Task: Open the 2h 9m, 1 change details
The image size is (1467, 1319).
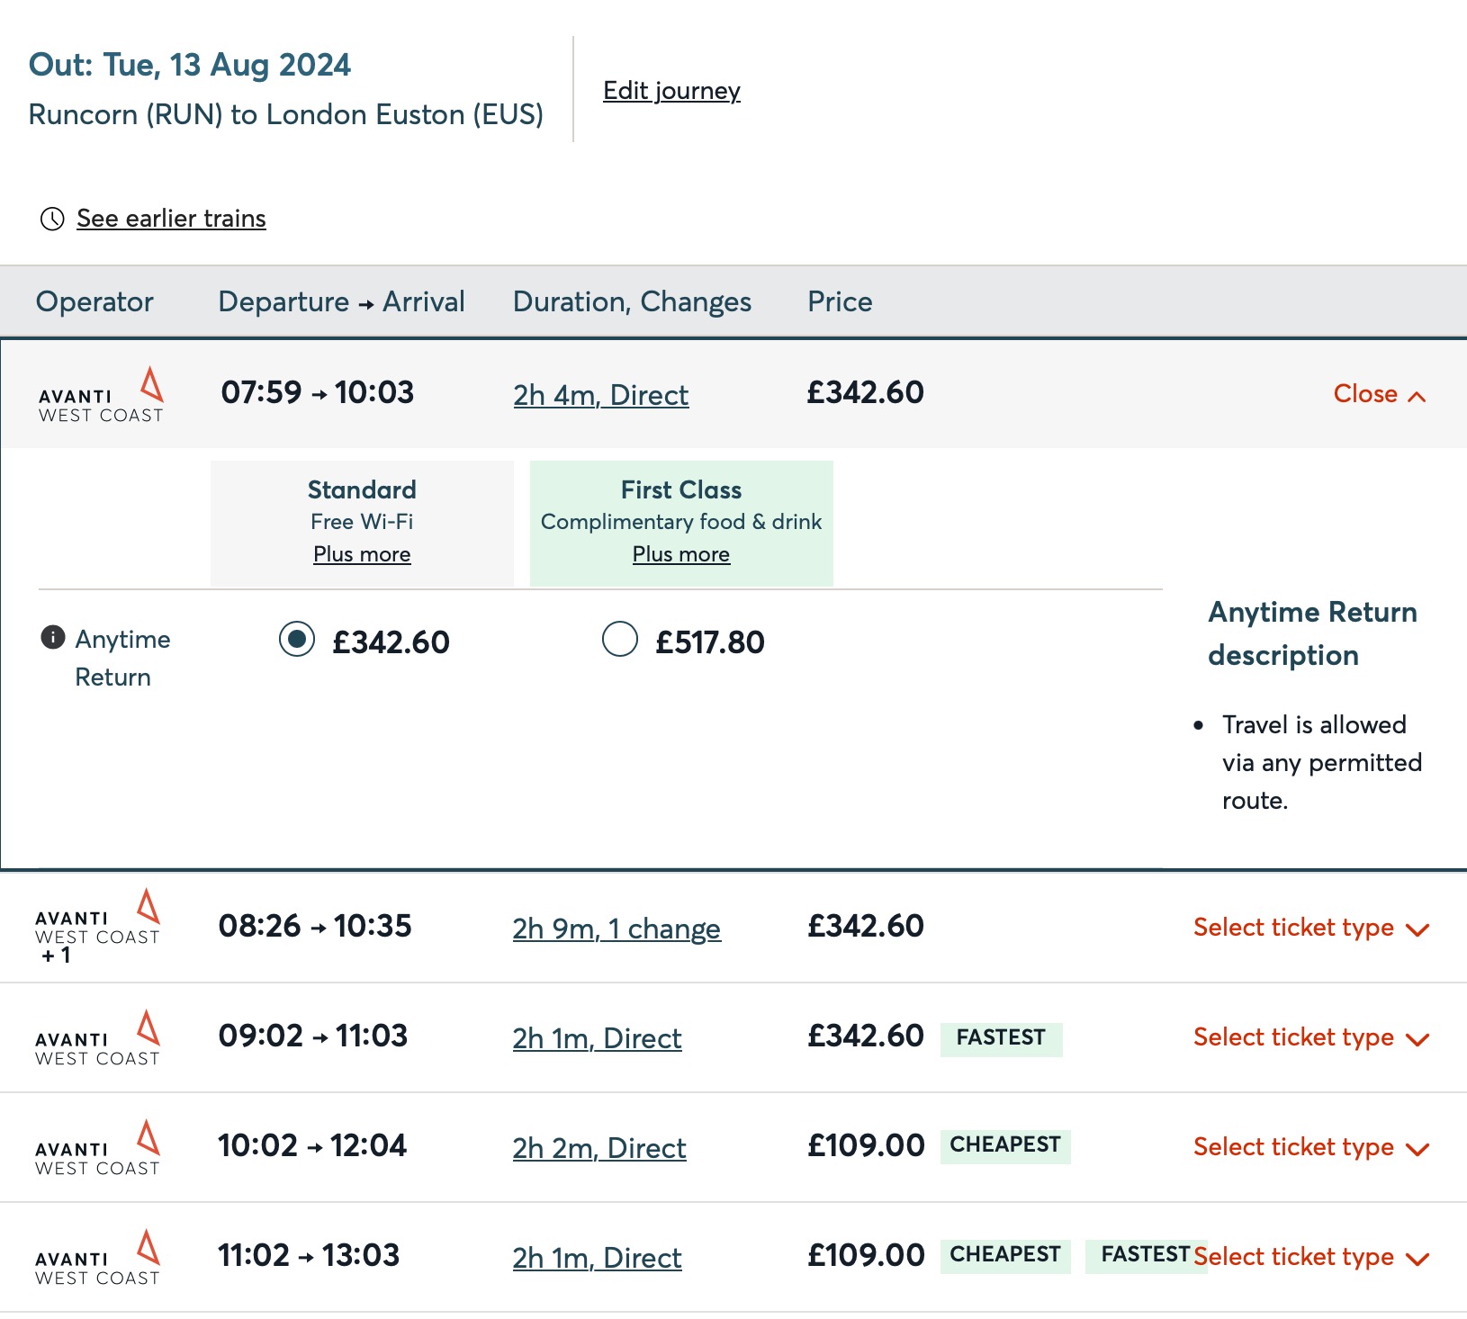Action: click(x=616, y=929)
